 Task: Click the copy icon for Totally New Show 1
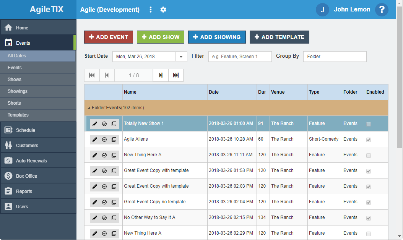114,124
